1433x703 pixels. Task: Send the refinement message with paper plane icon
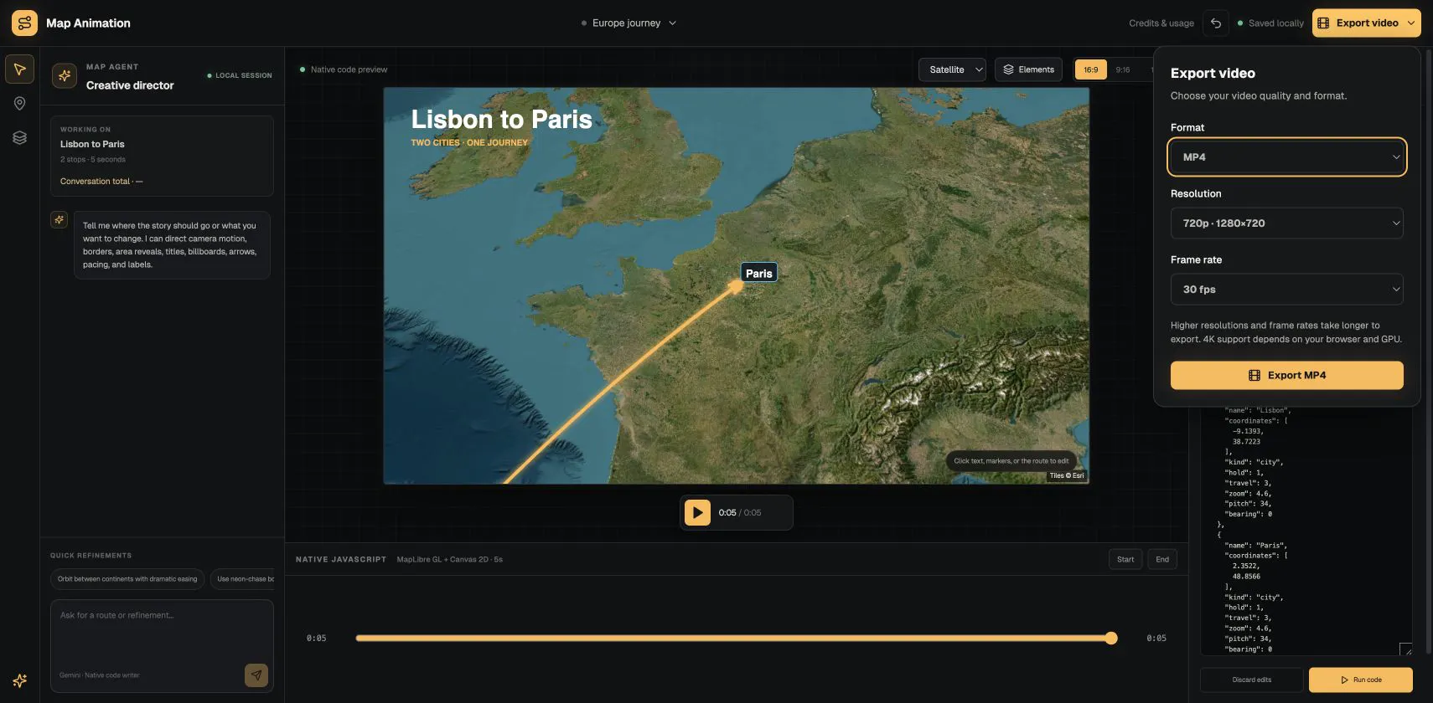click(x=256, y=675)
